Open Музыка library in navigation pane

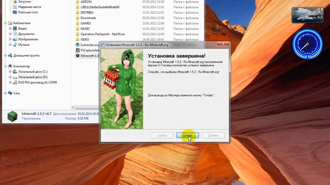coord(24,45)
